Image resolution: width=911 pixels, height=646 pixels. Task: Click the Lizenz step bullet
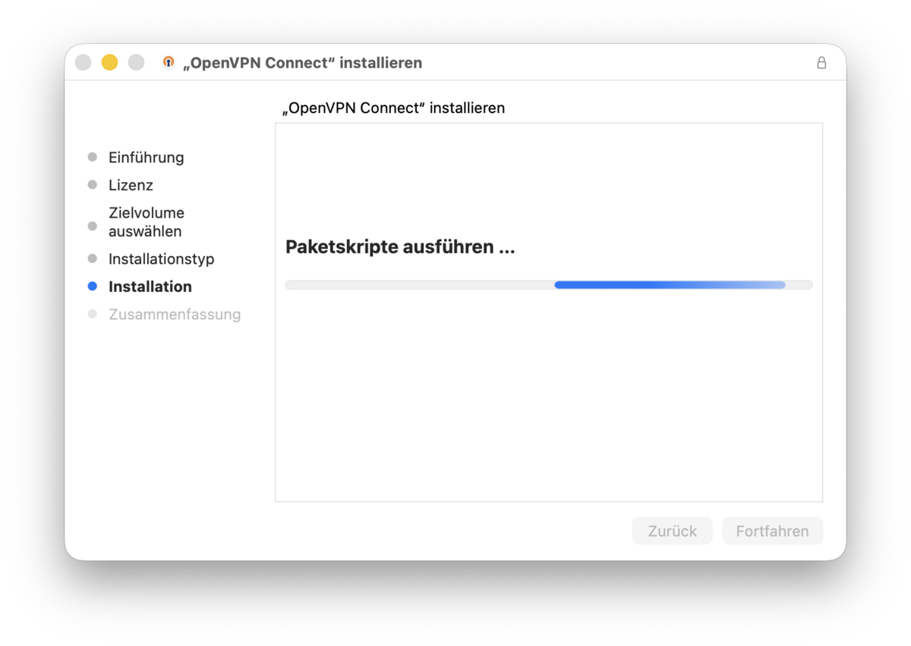(93, 185)
